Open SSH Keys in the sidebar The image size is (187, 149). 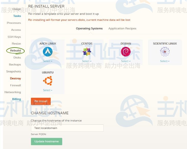tap(14, 37)
